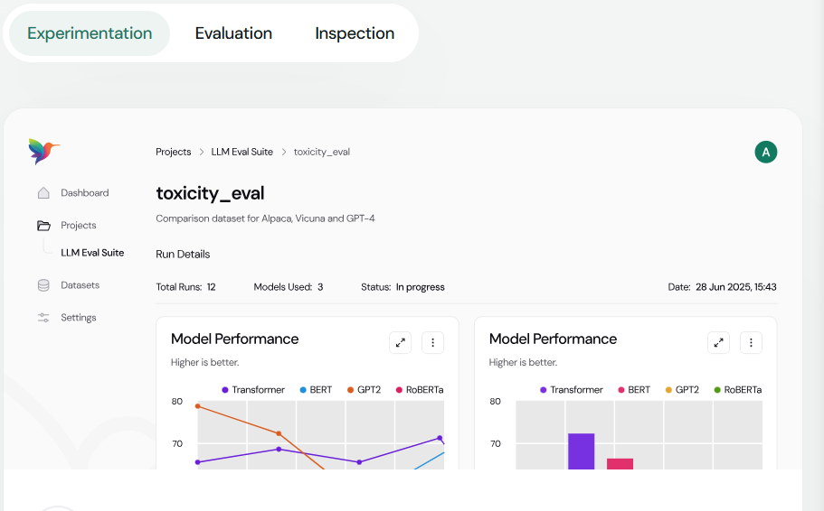Select LLM Eval Suite under Projects tree
This screenshot has height=511, width=824.
pos(92,253)
